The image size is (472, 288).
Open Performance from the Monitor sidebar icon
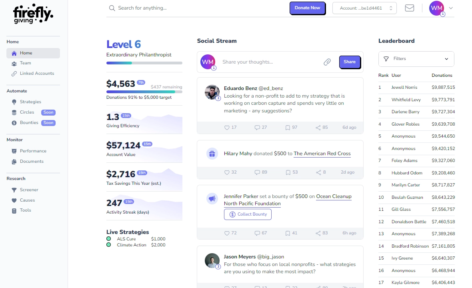coord(15,151)
